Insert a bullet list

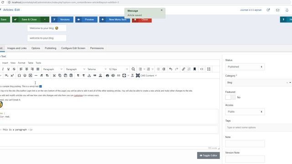pyautogui.click(x=140, y=69)
